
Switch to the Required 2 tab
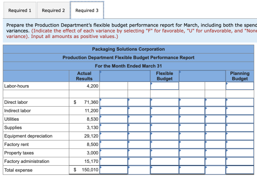click(53, 11)
